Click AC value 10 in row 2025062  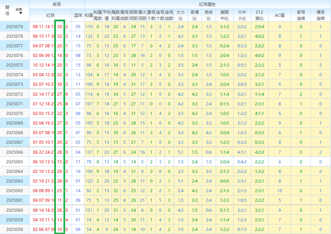(280, 191)
